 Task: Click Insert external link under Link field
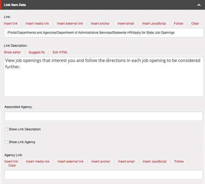70,24
